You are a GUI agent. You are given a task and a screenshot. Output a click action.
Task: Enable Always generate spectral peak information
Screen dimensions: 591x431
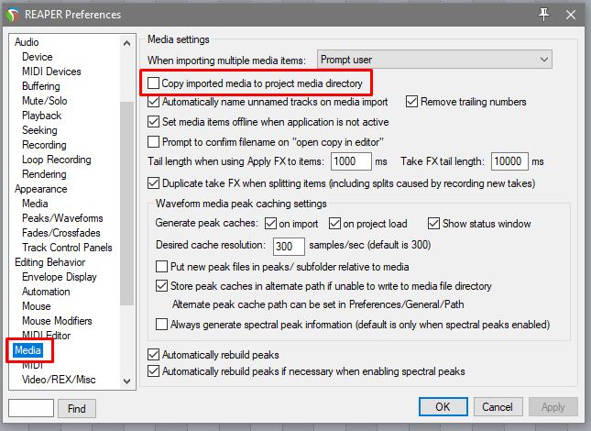pos(161,325)
